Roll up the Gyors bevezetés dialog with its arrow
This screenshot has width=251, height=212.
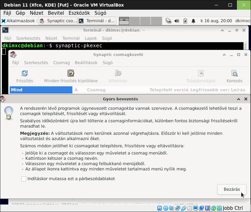[238, 99]
